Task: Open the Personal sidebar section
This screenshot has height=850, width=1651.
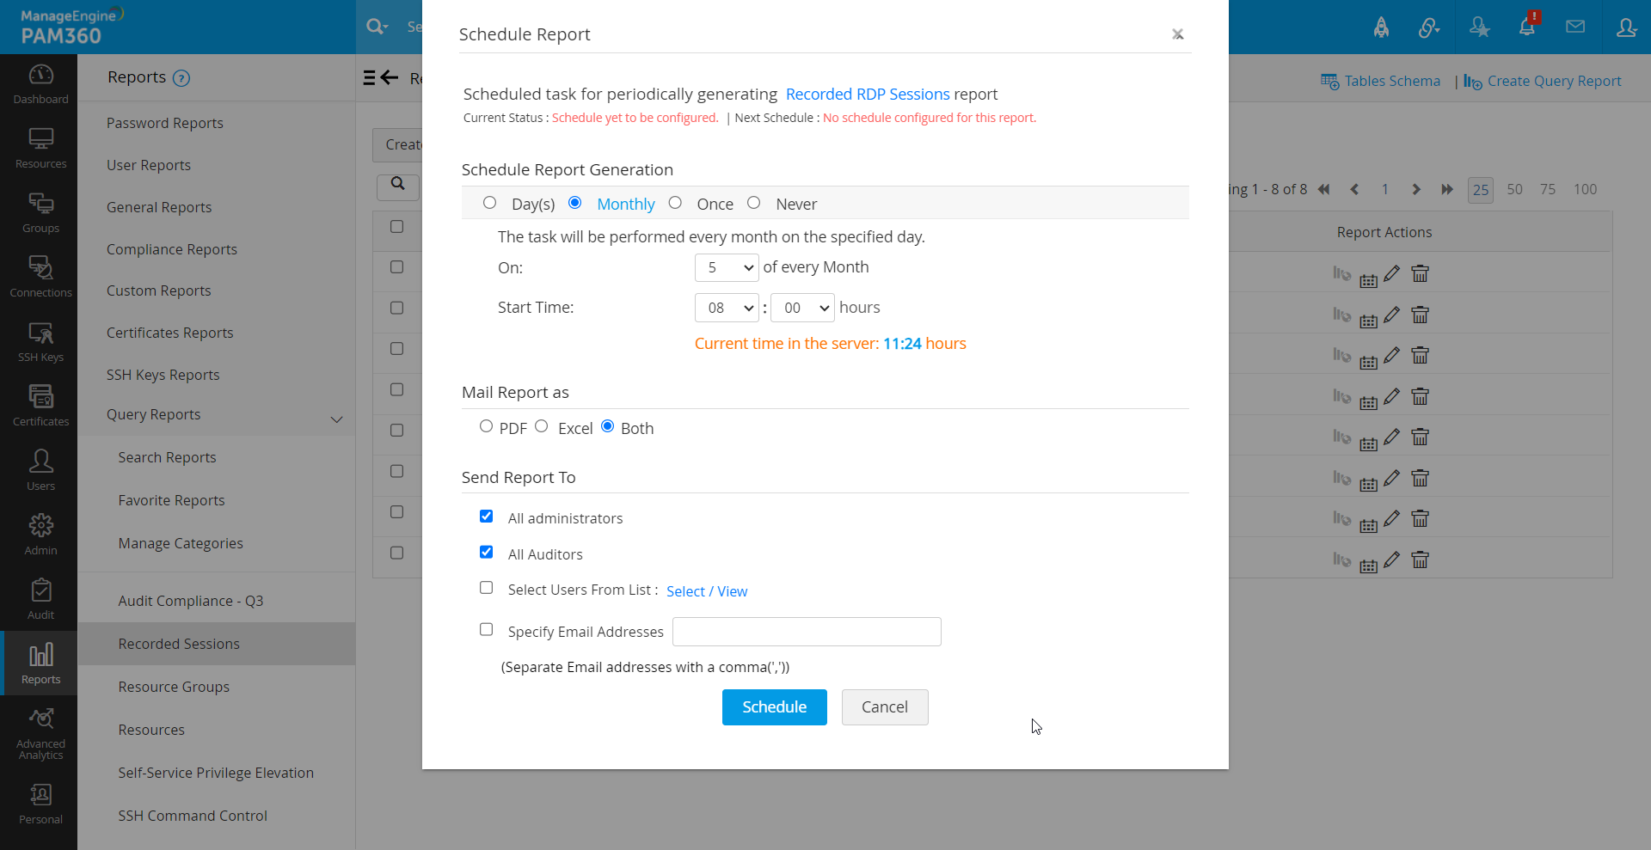Action: (40, 803)
